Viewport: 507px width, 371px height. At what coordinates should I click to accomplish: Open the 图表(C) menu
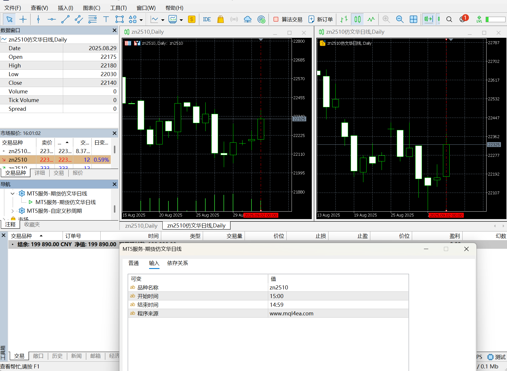[x=91, y=8]
